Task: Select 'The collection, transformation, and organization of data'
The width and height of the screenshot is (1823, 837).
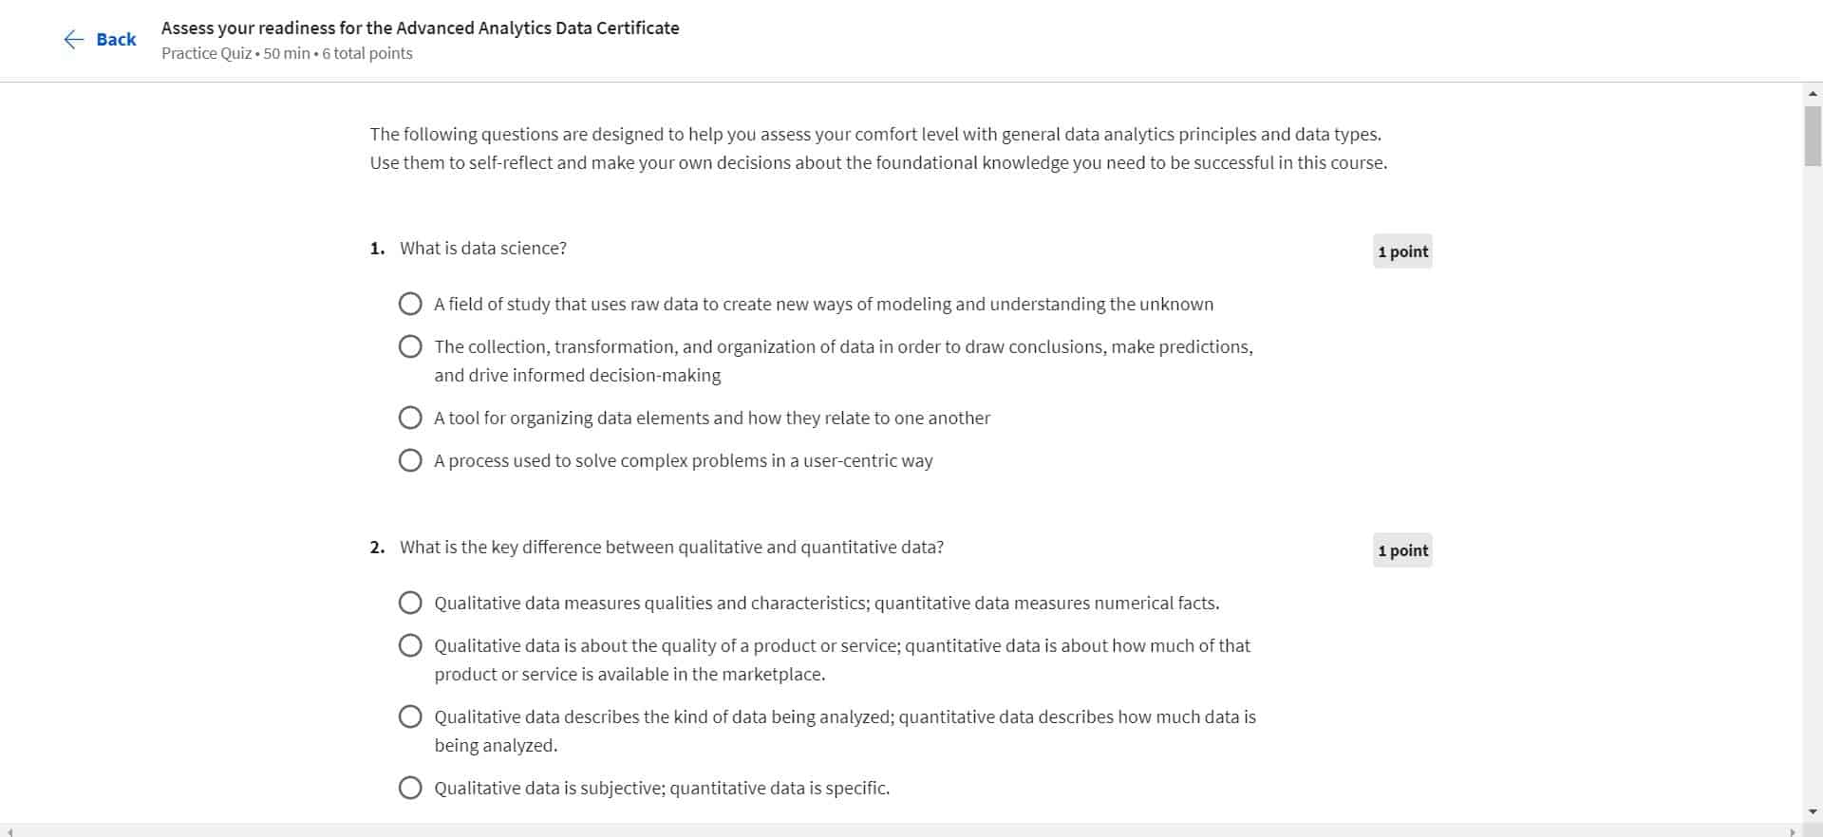Action: click(410, 346)
